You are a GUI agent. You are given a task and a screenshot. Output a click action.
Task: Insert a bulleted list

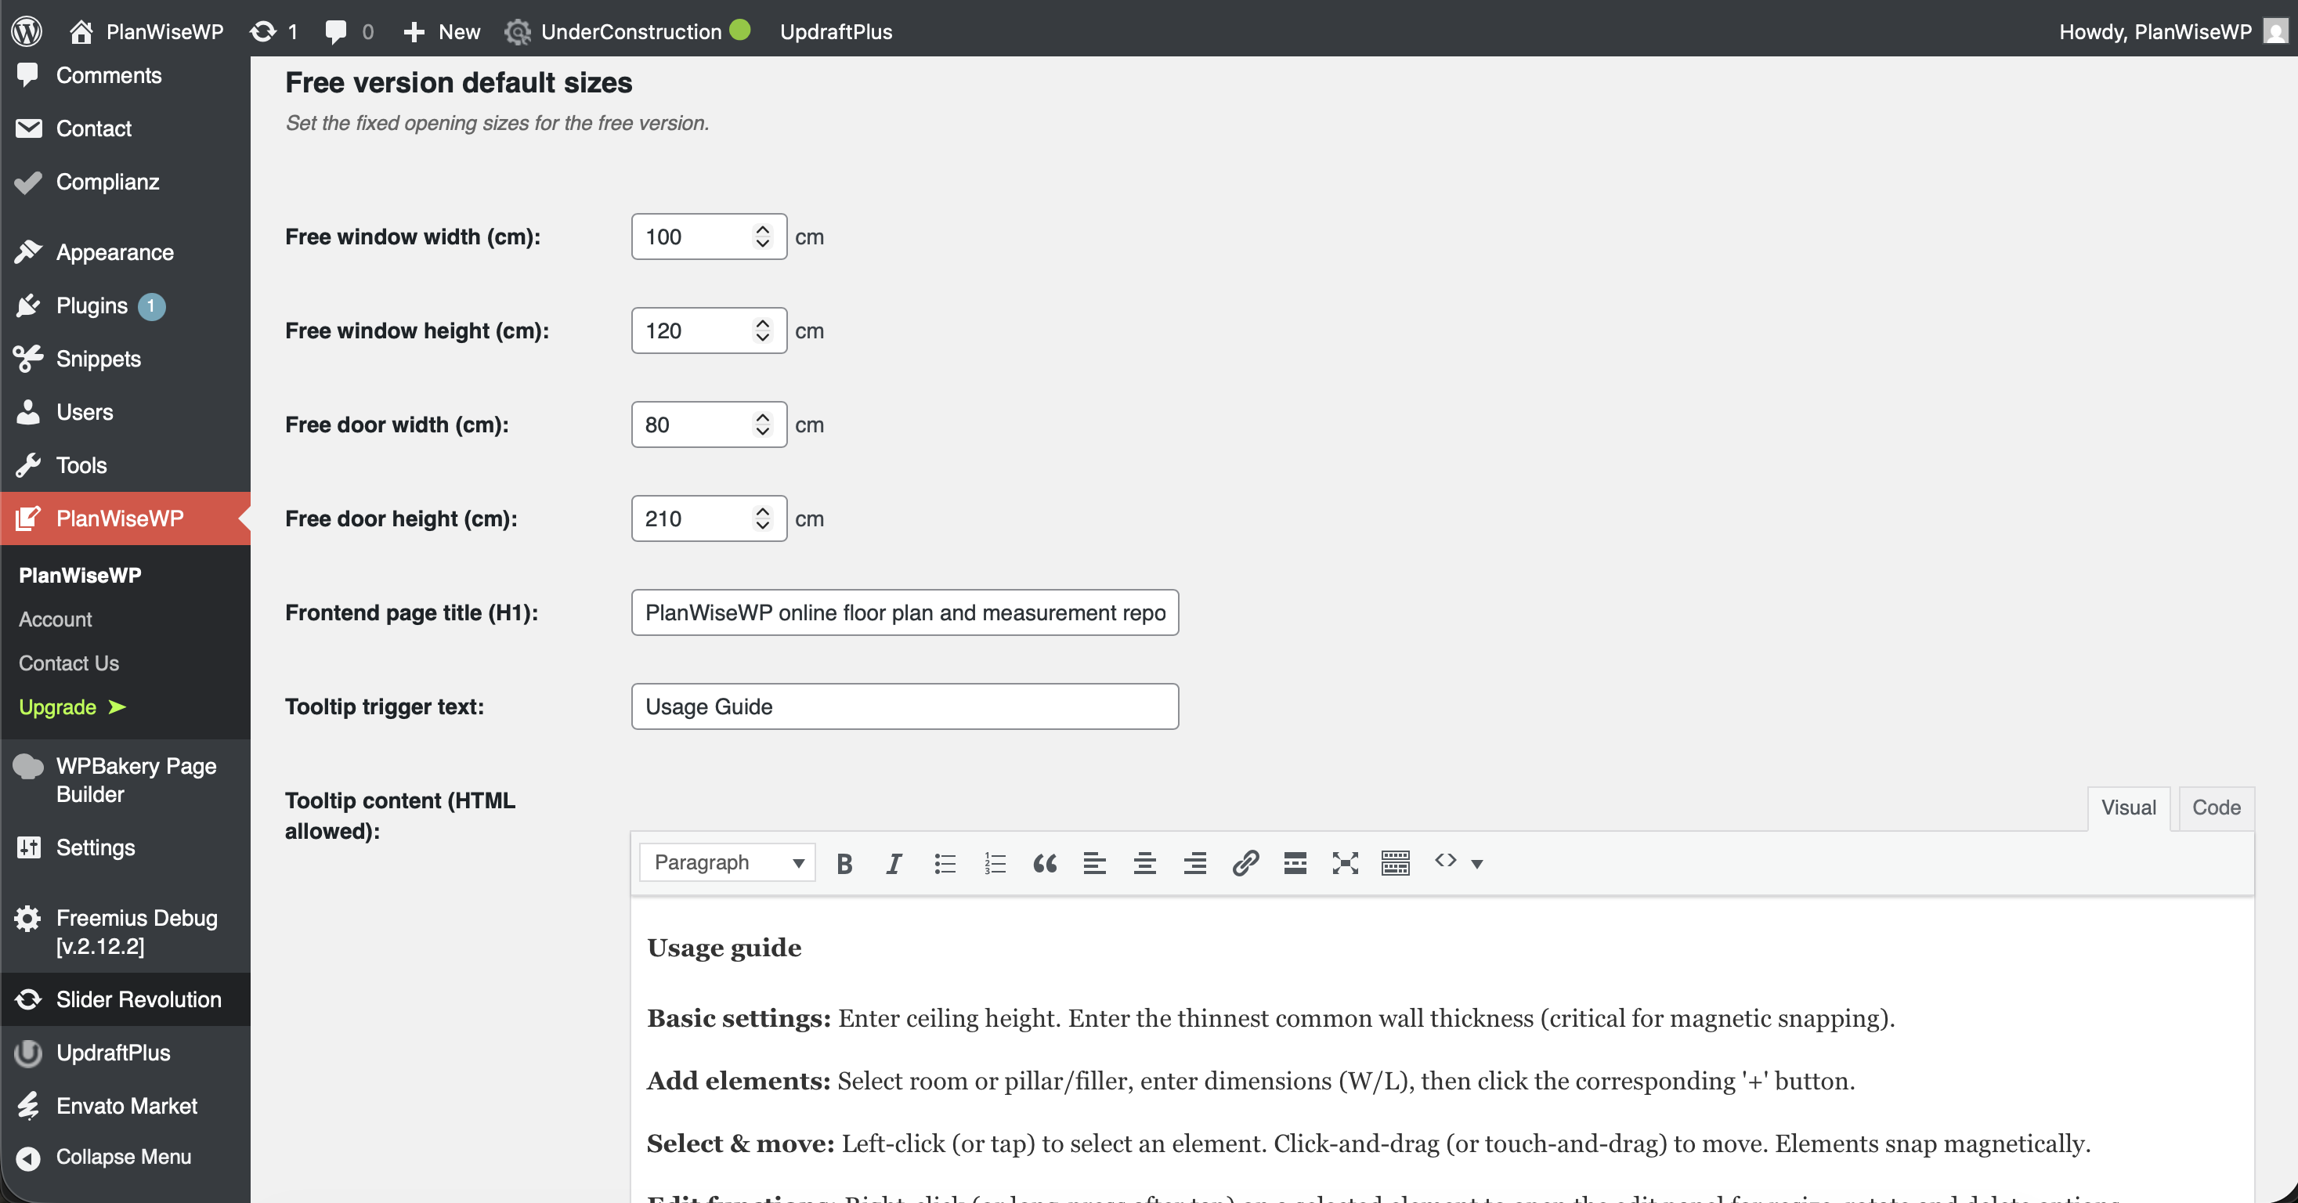pyautogui.click(x=945, y=862)
